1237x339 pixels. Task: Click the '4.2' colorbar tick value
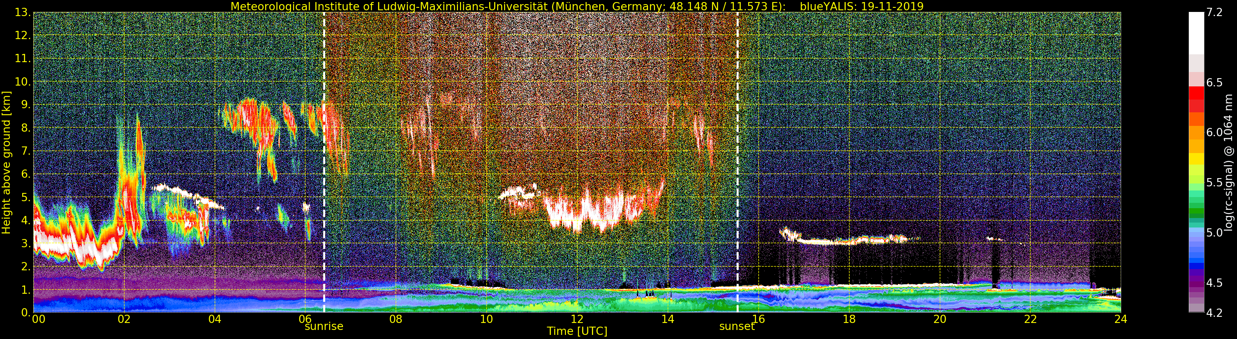pos(1215,313)
